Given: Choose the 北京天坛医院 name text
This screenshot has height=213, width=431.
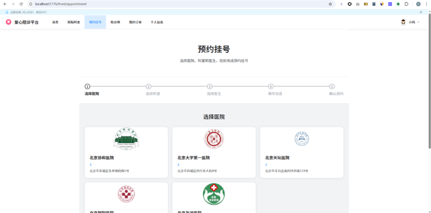Looking at the screenshot, I should point(277,158).
